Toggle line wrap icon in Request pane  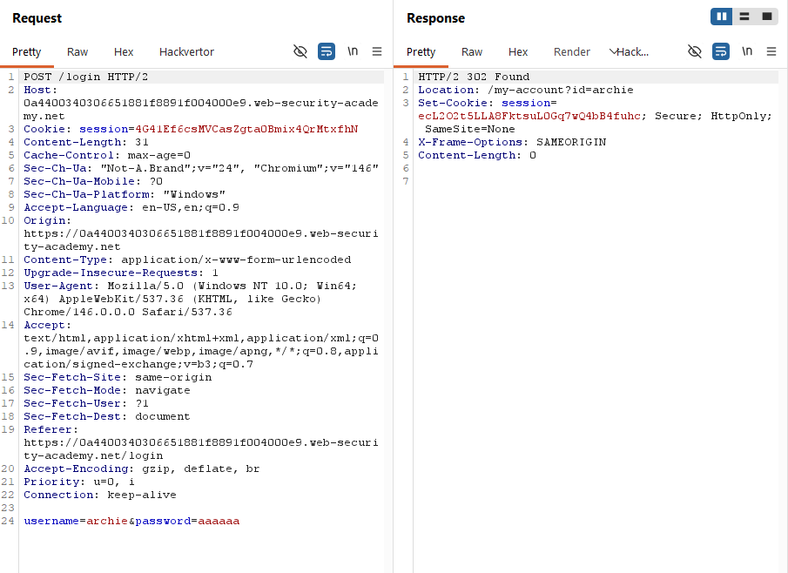(x=327, y=51)
